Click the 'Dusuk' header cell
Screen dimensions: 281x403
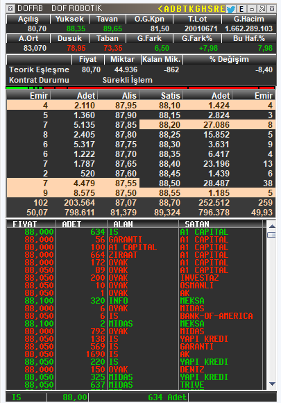pyautogui.click(x=69, y=38)
